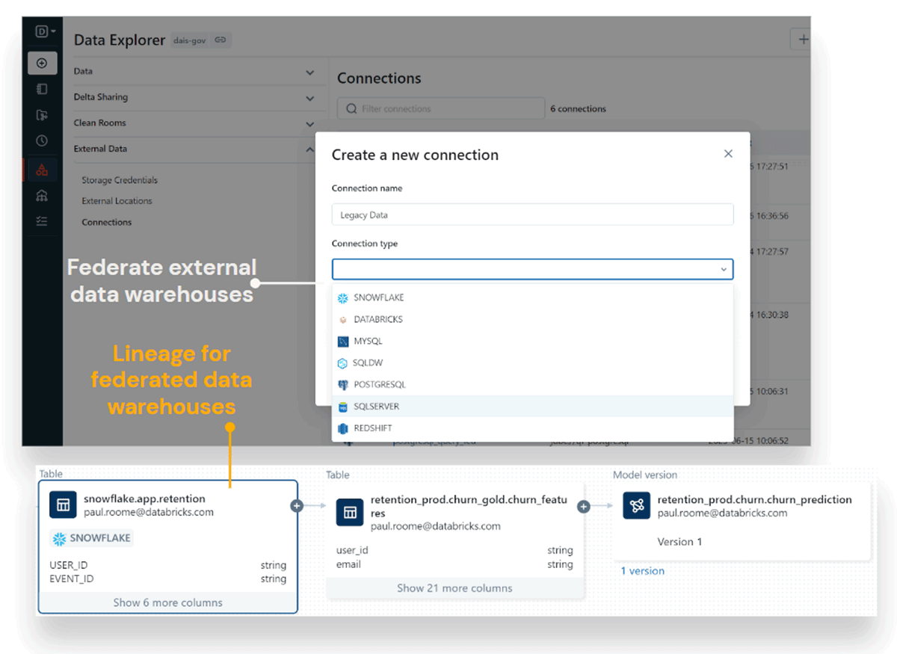Open the clock history icon in sidebar
This screenshot has height=654, width=897.
click(42, 141)
